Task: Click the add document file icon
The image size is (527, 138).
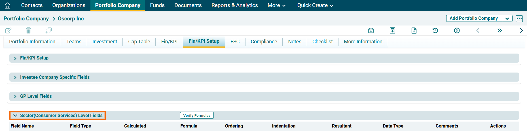Action: (x=414, y=30)
